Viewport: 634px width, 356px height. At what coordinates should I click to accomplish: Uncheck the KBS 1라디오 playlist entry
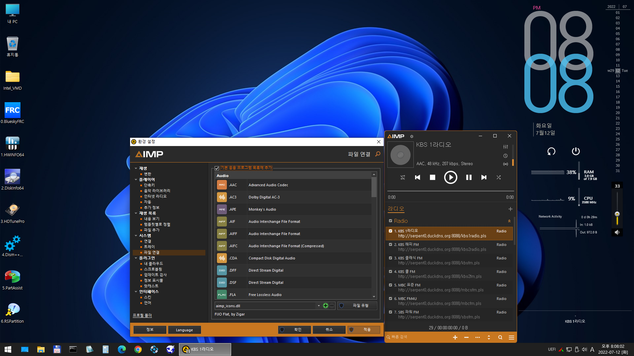(390, 231)
